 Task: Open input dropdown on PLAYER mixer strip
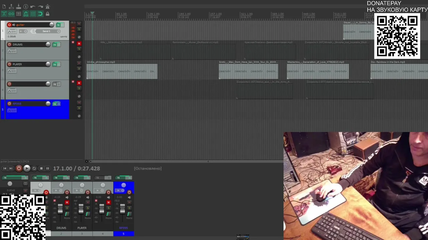coord(79,190)
